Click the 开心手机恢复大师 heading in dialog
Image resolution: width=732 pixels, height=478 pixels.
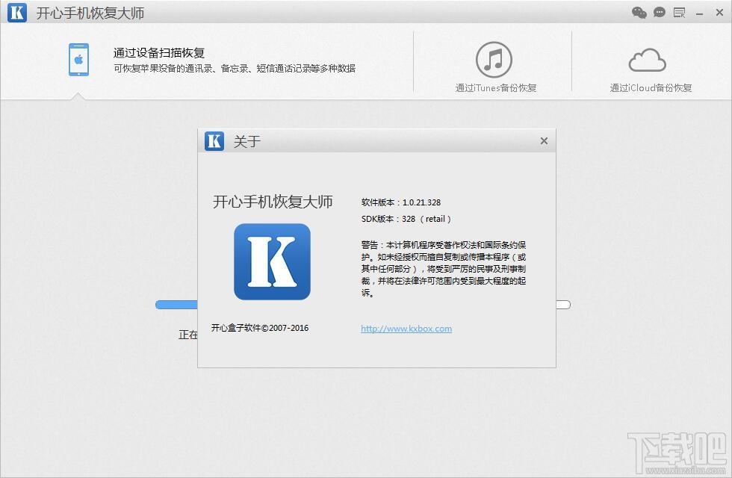[273, 202]
